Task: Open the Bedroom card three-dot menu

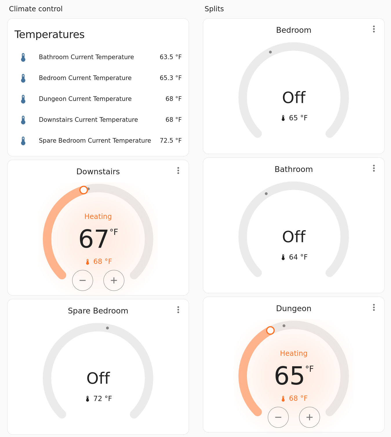Action: pyautogui.click(x=374, y=29)
